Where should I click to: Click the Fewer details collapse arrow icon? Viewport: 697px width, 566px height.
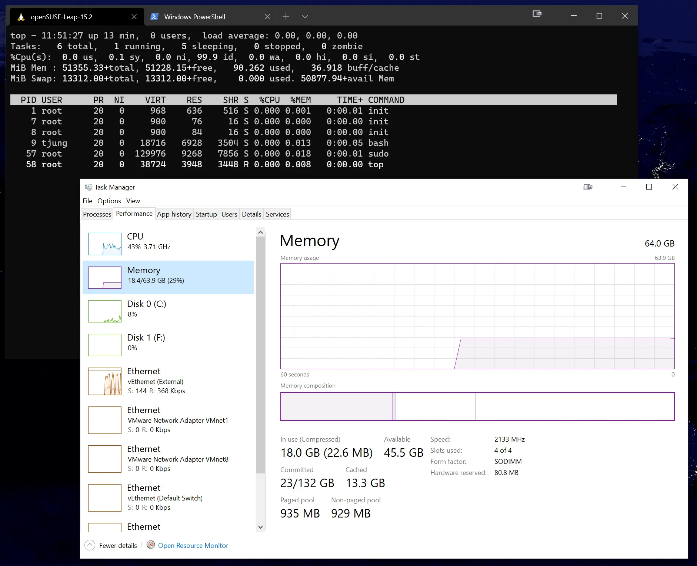pos(90,545)
